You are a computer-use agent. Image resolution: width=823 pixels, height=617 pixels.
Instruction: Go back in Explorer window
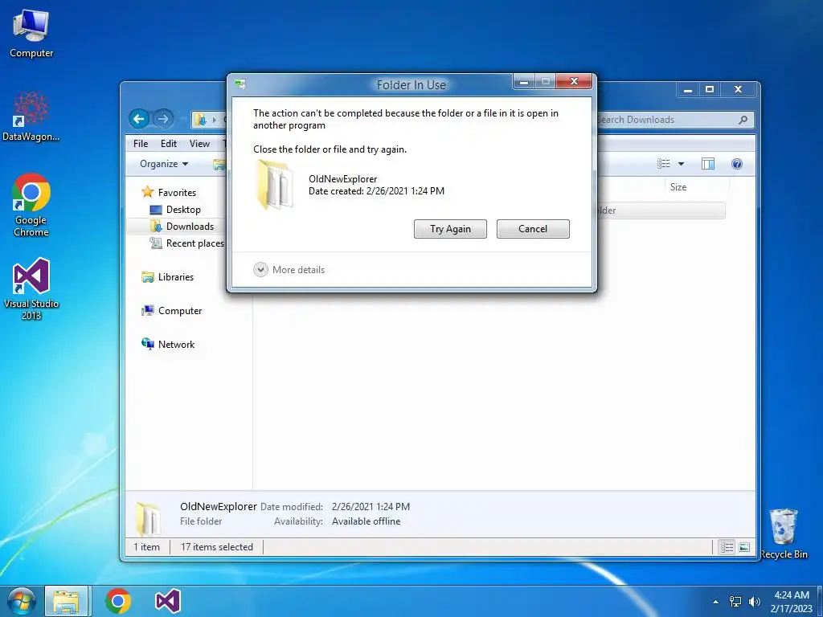[x=139, y=119]
